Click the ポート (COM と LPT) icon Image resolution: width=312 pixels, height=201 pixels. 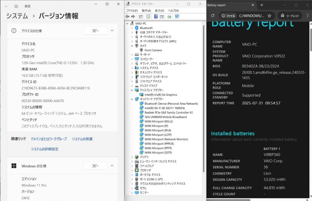tap(137, 179)
